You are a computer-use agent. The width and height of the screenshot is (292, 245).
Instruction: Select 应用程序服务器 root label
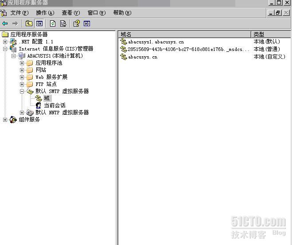pos(29,35)
